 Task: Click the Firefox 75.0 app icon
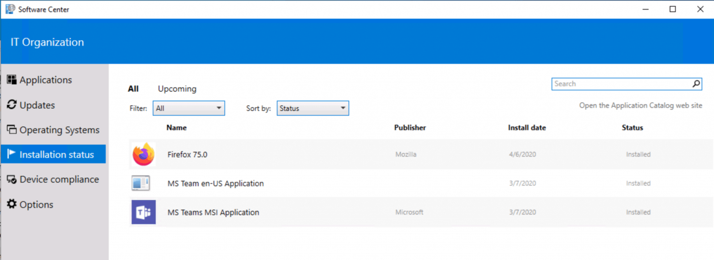coord(144,154)
